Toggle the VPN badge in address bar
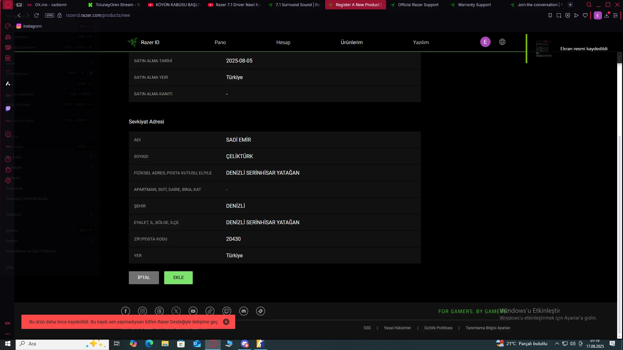The height and width of the screenshot is (350, 623). [50, 16]
